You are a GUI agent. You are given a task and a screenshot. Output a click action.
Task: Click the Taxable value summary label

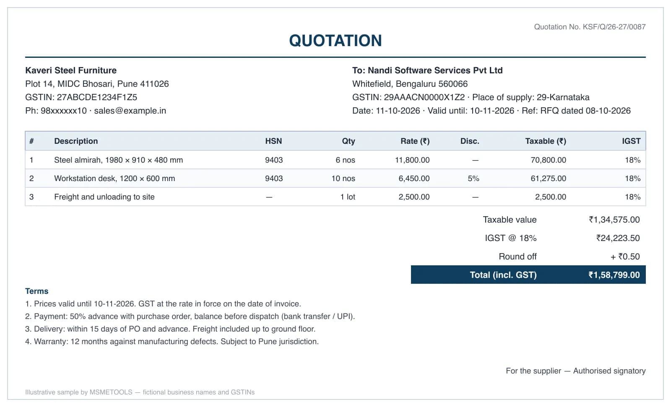(x=510, y=220)
